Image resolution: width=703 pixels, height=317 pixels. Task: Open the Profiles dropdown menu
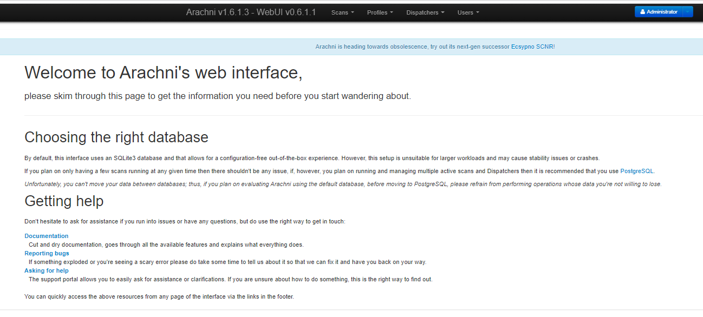coord(380,12)
